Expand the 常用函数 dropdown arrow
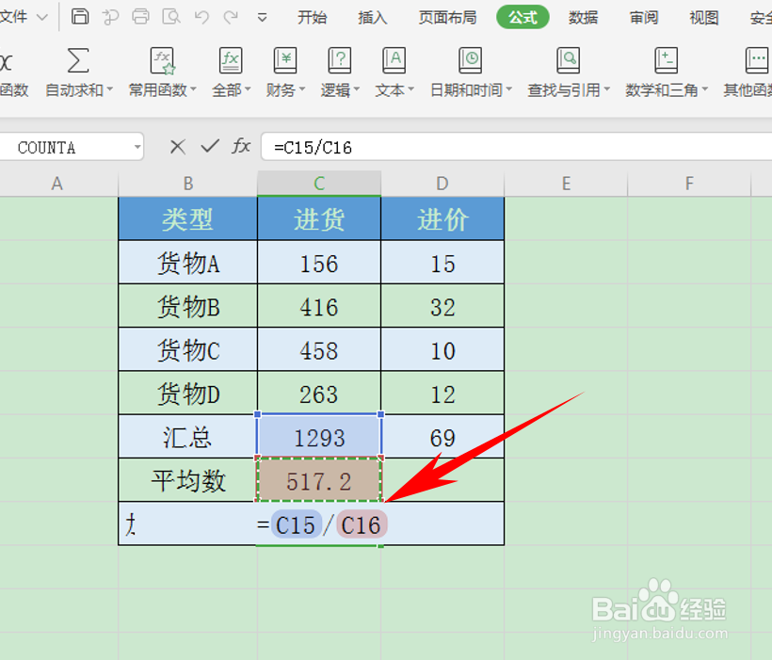The image size is (772, 660). (x=193, y=89)
